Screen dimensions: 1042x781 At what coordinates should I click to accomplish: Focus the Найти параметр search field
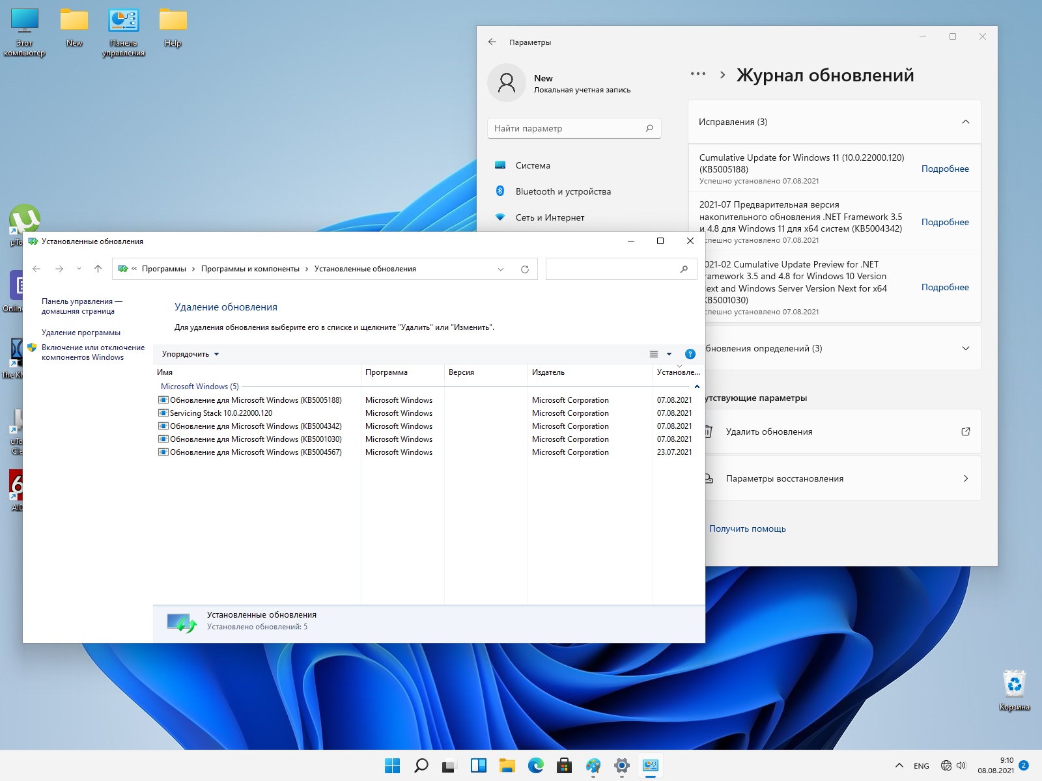tap(574, 128)
